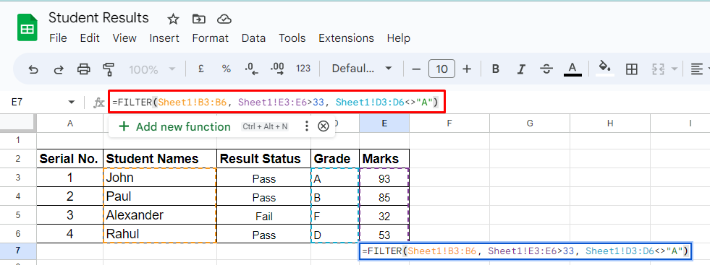The width and height of the screenshot is (710, 265).
Task: Print the spreadsheet
Action: click(x=84, y=69)
